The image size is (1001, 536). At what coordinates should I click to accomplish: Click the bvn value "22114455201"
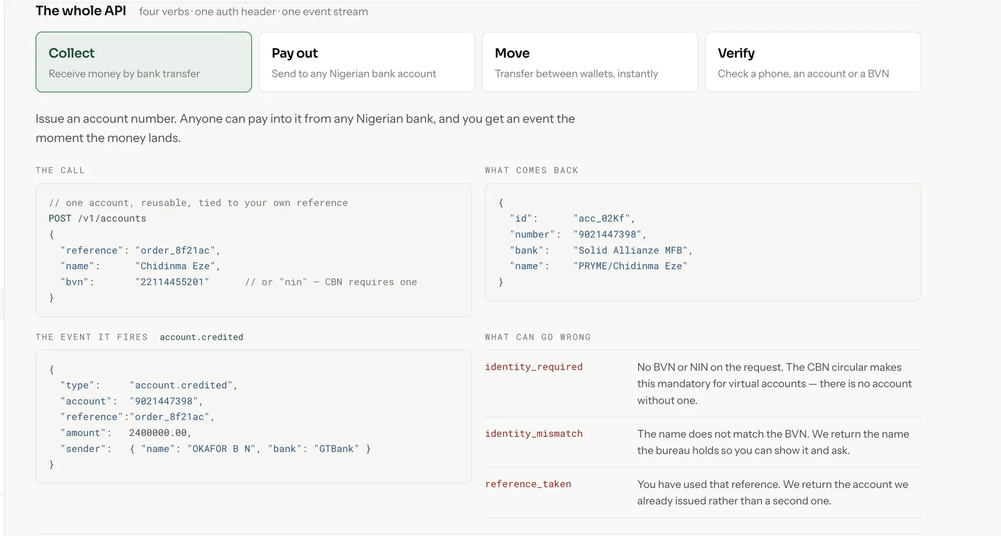pyautogui.click(x=172, y=282)
